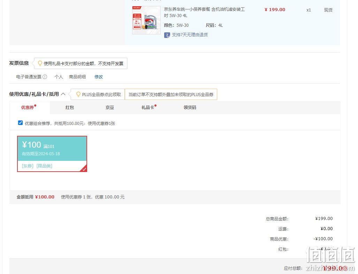Image resolution: width=358 pixels, height=274 pixels.
Task: Click the 使用优惠券 1 张 summary text
Action: (93, 197)
